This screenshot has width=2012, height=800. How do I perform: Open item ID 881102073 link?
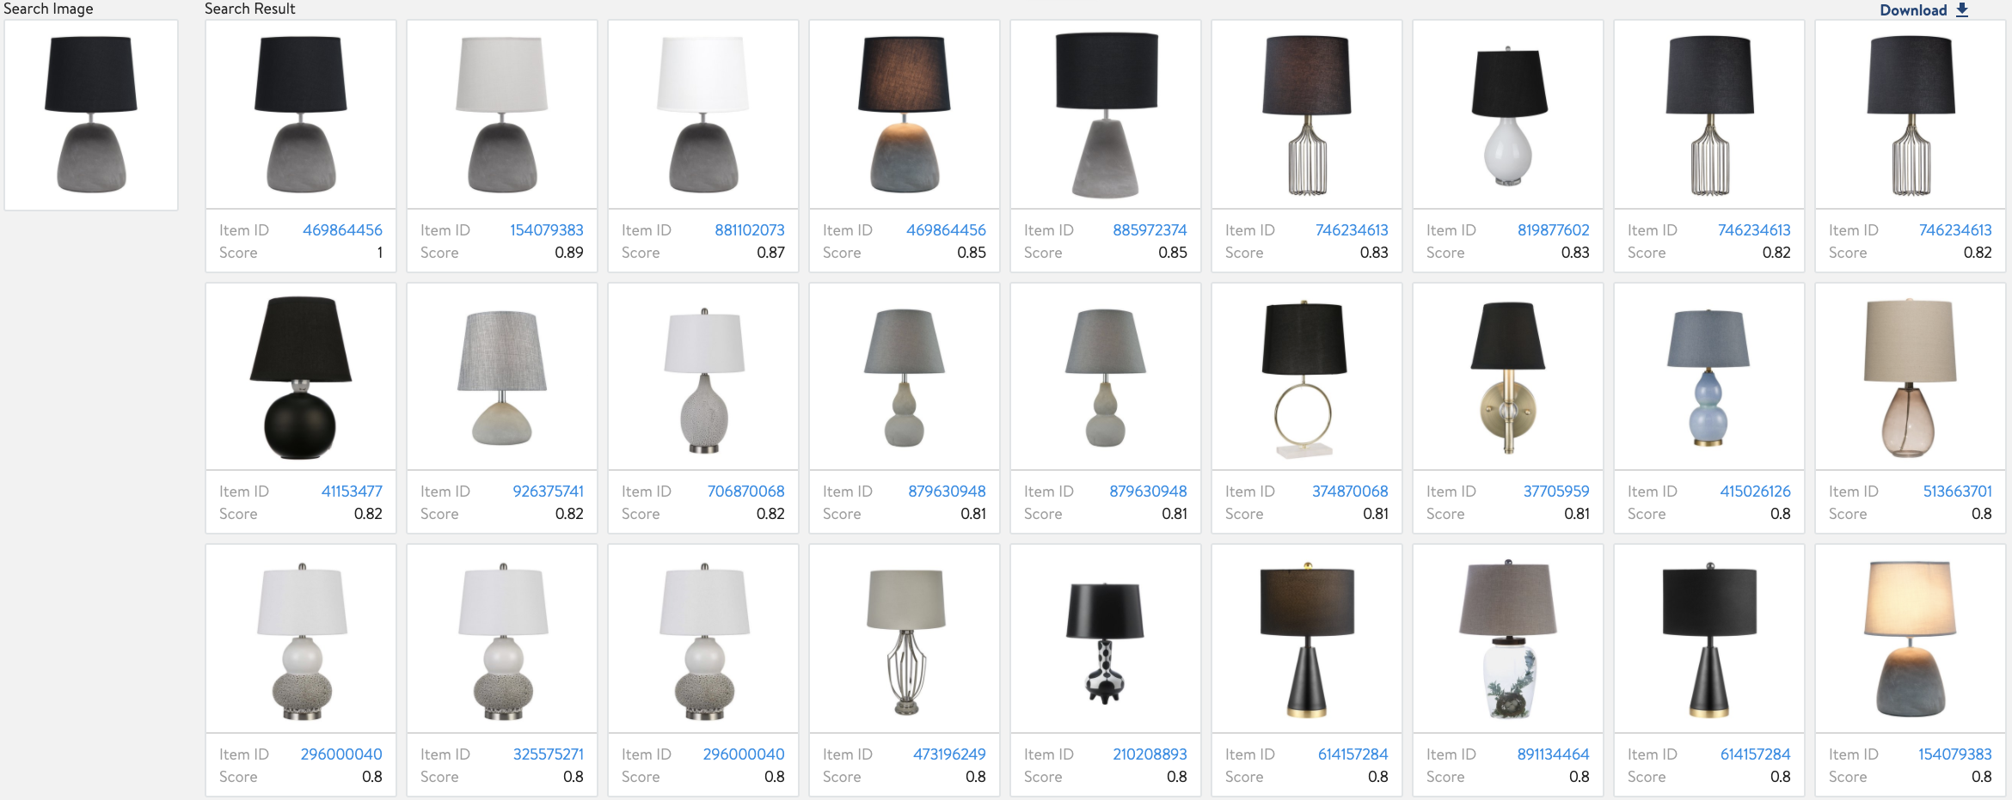[x=749, y=230]
